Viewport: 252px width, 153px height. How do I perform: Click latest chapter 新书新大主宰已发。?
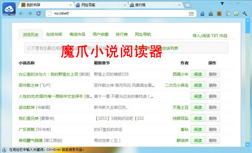pos(111,107)
